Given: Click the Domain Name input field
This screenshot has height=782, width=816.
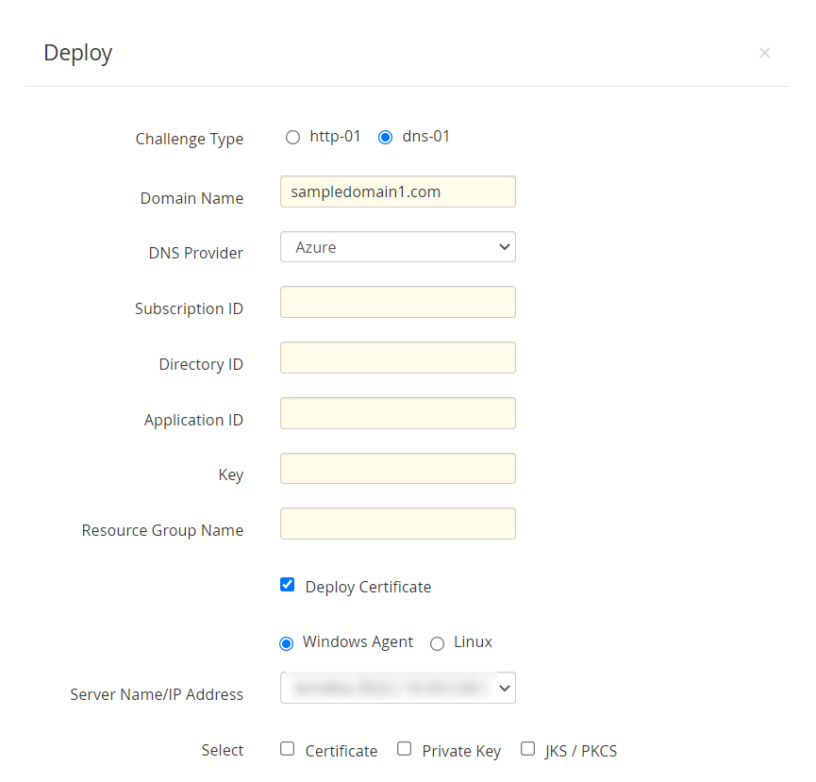Looking at the screenshot, I should pyautogui.click(x=397, y=191).
